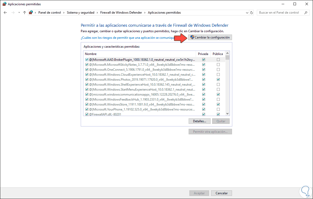Click the application list scrollbar thumb

[x=227, y=58]
